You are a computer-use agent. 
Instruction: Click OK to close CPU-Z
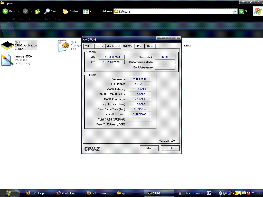point(170,148)
